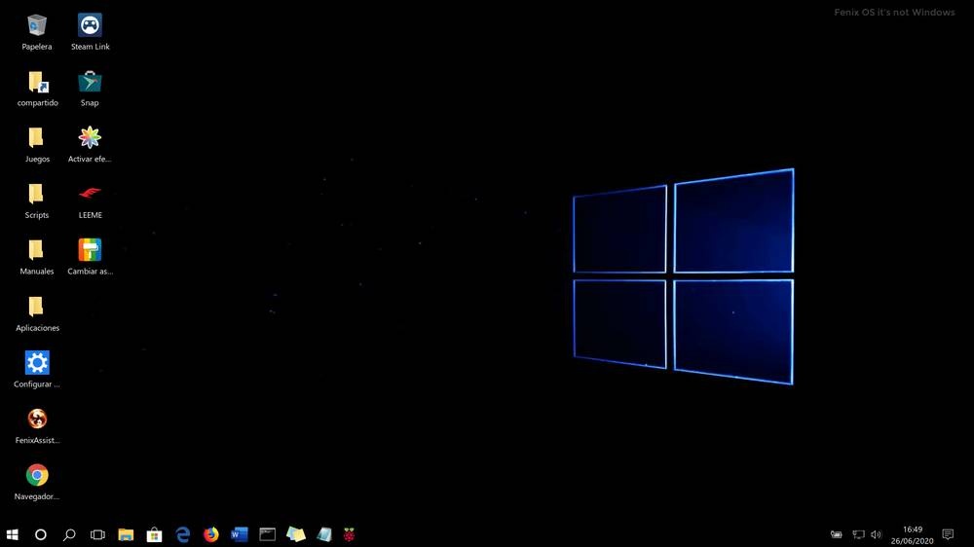Screen dimensions: 974x547
Task: Select the Snap desktop icon
Action: (x=90, y=82)
